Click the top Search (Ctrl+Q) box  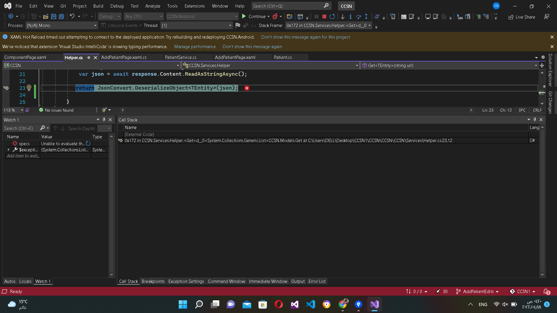coord(291,6)
